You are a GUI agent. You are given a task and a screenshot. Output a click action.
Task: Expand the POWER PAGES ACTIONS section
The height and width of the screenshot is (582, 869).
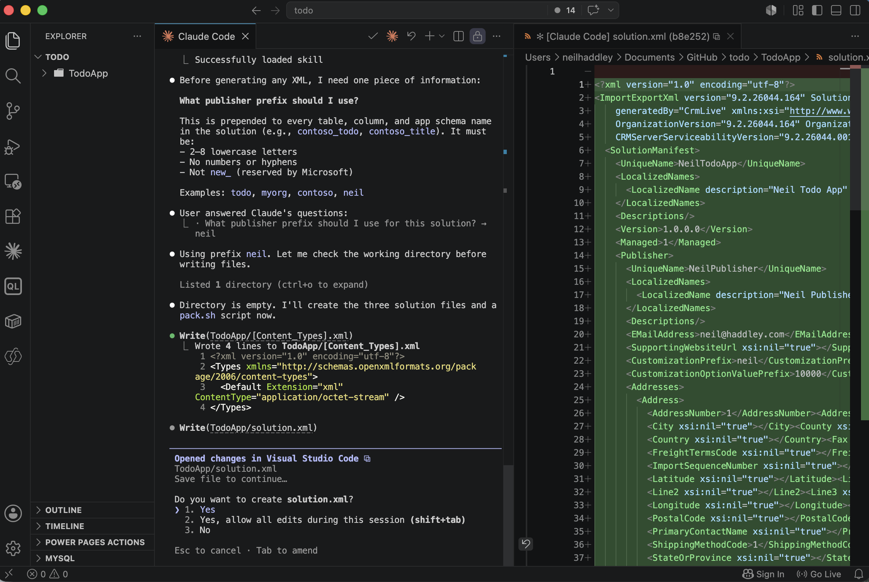pyautogui.click(x=92, y=542)
